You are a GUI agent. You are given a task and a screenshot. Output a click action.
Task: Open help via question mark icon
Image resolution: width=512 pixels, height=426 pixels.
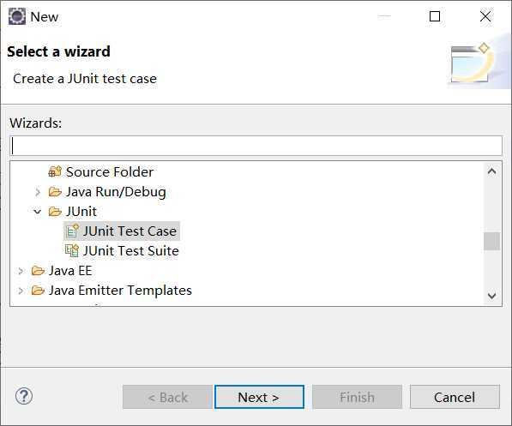(x=24, y=397)
